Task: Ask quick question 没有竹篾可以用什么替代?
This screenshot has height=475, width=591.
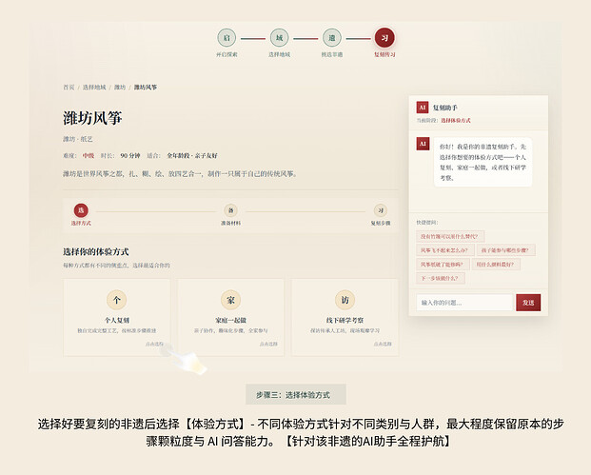Action: [x=450, y=236]
